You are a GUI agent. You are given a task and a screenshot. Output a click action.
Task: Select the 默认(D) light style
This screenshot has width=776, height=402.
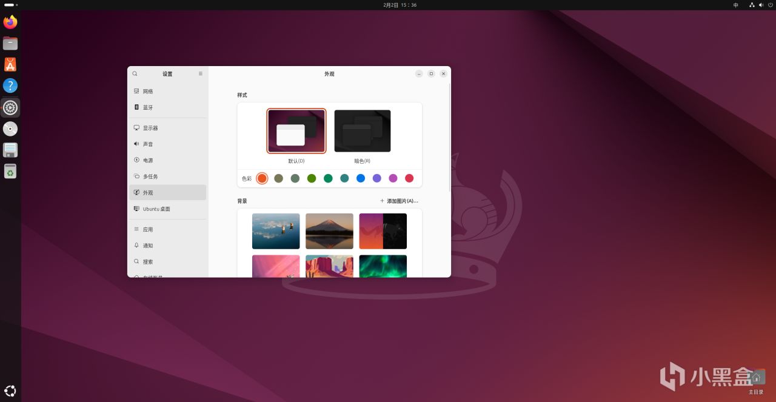point(296,131)
